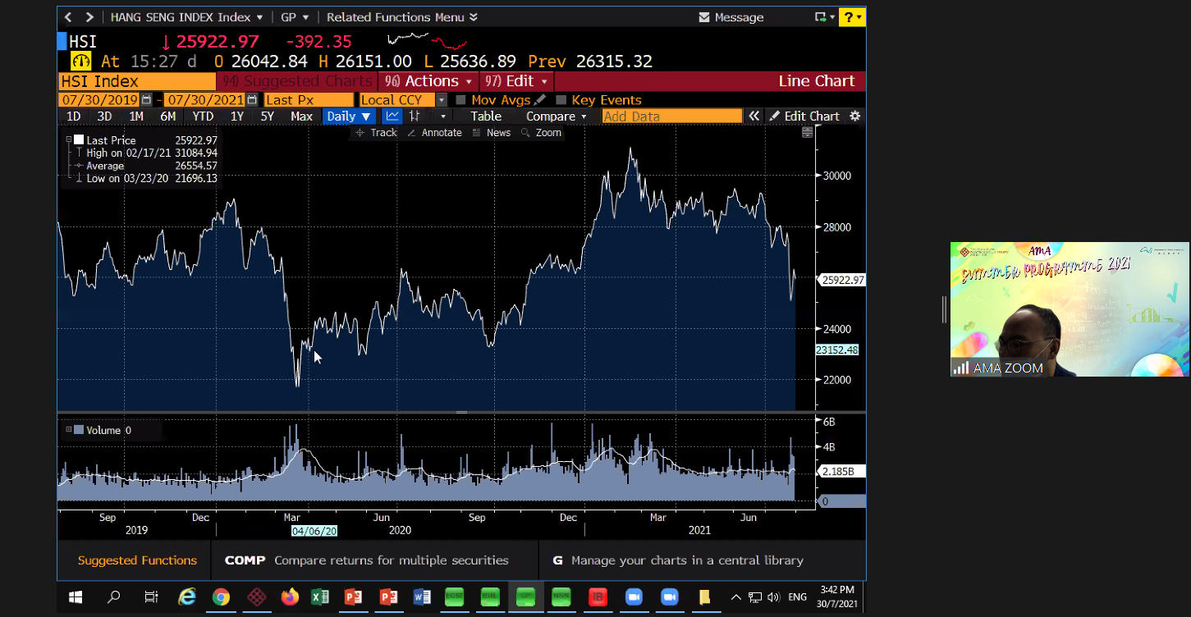1191x617 pixels.
Task: Click the Last Price white color swatch
Action: [x=79, y=140]
